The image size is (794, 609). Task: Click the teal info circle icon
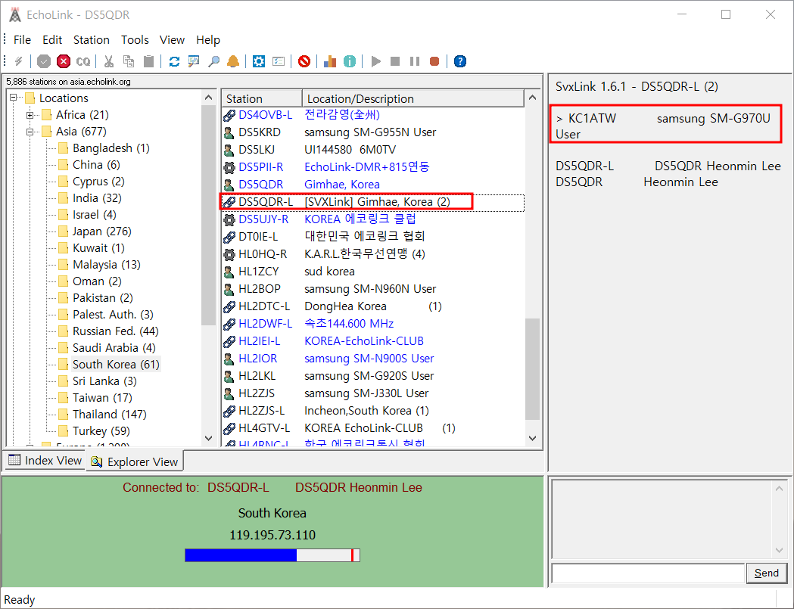(350, 61)
